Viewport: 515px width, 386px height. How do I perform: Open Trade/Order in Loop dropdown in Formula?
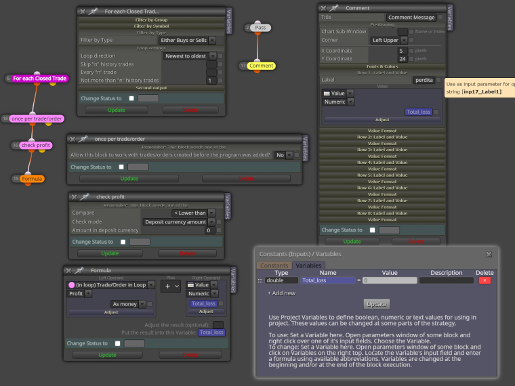pos(110,285)
